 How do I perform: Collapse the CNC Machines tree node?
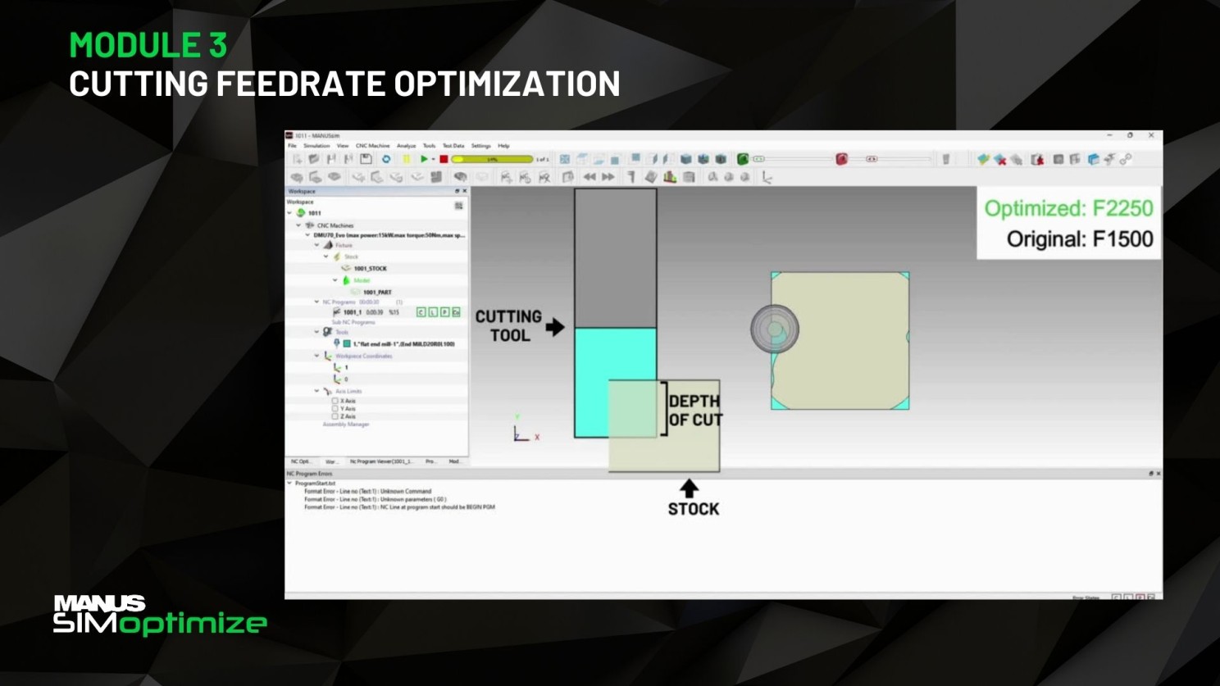pyautogui.click(x=298, y=225)
